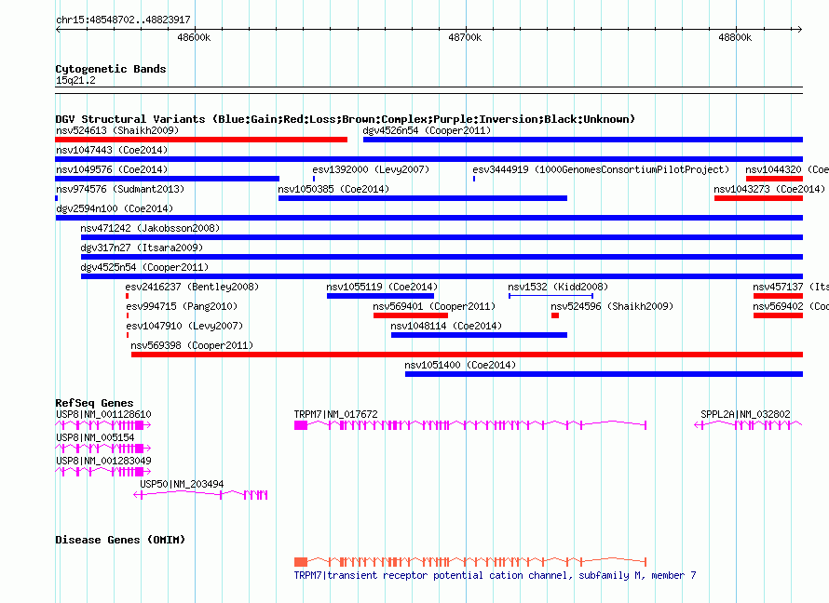Open the USP8|NM_005154 gene label

tap(95, 437)
